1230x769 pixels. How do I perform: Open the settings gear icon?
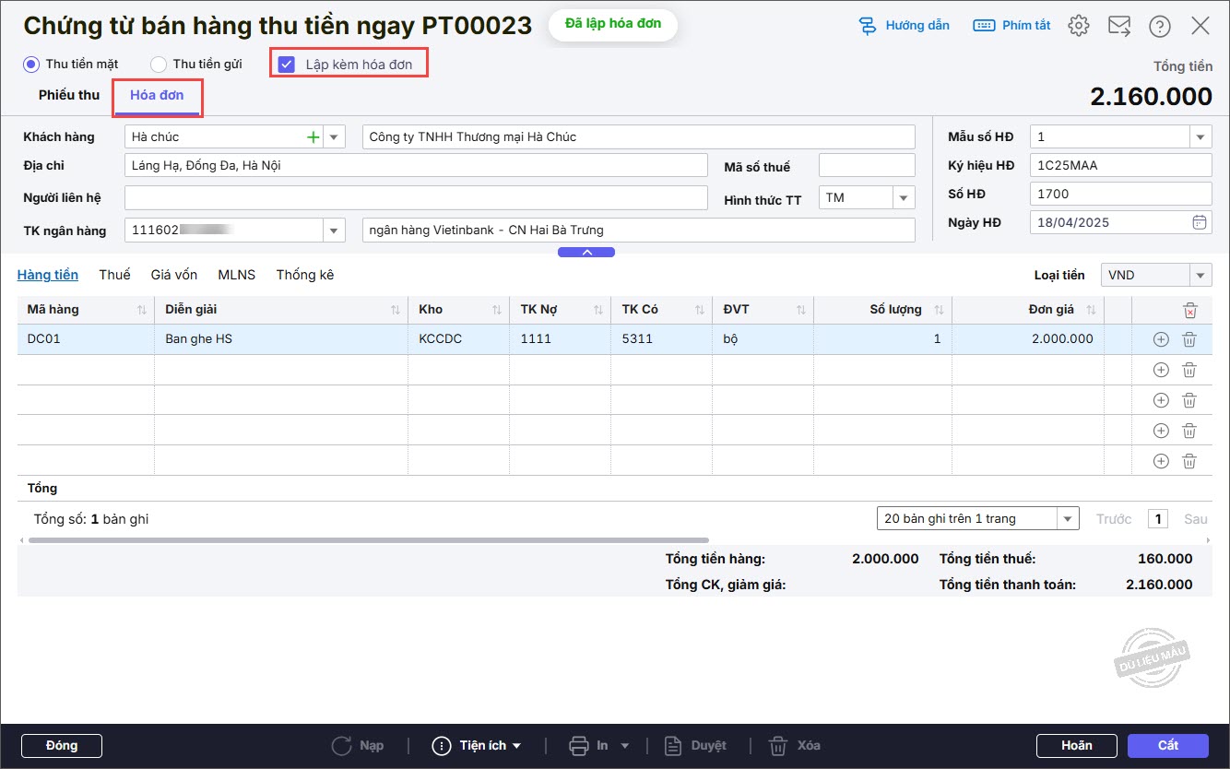1078,26
